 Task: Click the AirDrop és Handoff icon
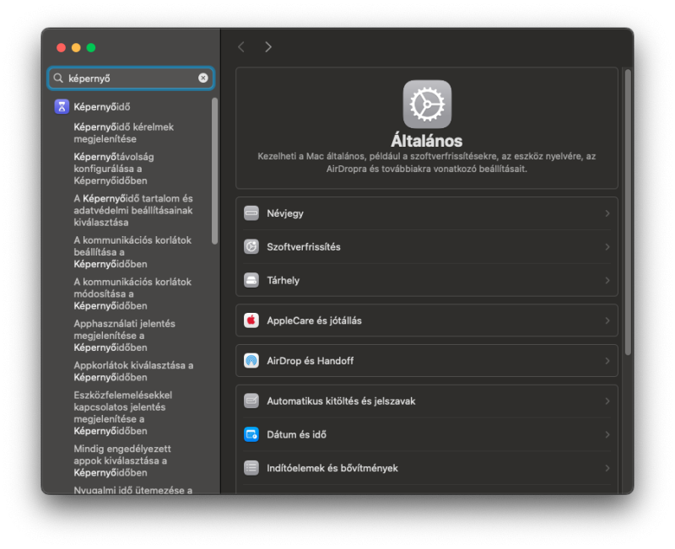251,361
